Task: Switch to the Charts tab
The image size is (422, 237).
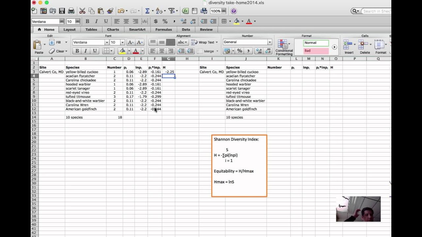Action: 113,29
